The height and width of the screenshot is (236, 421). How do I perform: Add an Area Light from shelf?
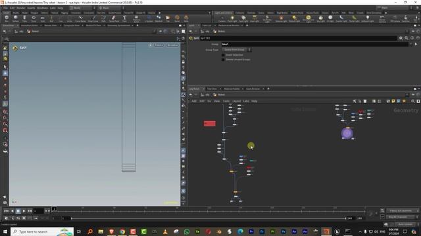255,18
